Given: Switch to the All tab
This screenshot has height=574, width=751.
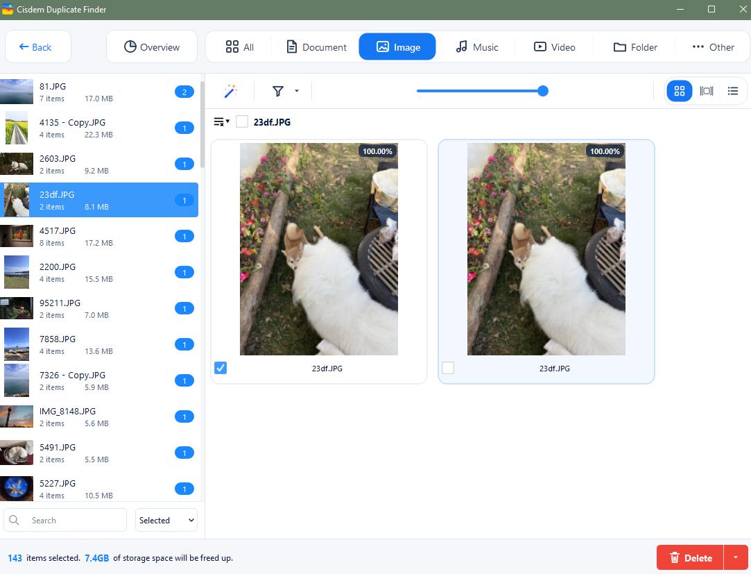Looking at the screenshot, I should tap(239, 47).
